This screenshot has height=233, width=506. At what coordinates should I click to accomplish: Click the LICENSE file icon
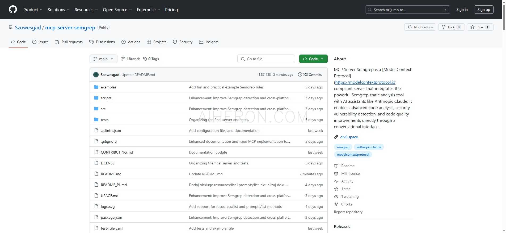(96, 163)
